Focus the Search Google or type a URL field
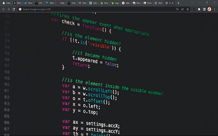This screenshot has height=136, width=218. pyautogui.click(x=97, y=9)
